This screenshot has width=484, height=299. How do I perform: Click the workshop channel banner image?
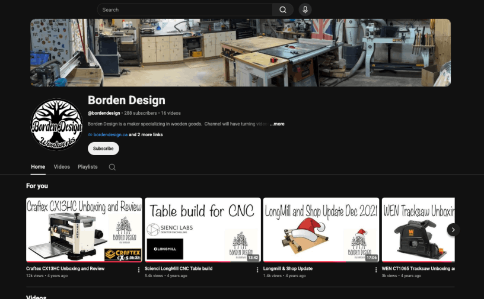pos(240,53)
